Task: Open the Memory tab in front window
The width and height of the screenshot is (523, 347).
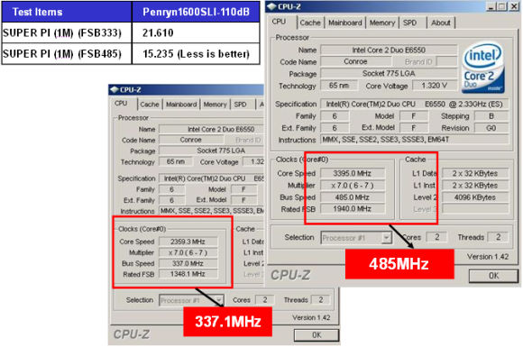Action: click(382, 23)
